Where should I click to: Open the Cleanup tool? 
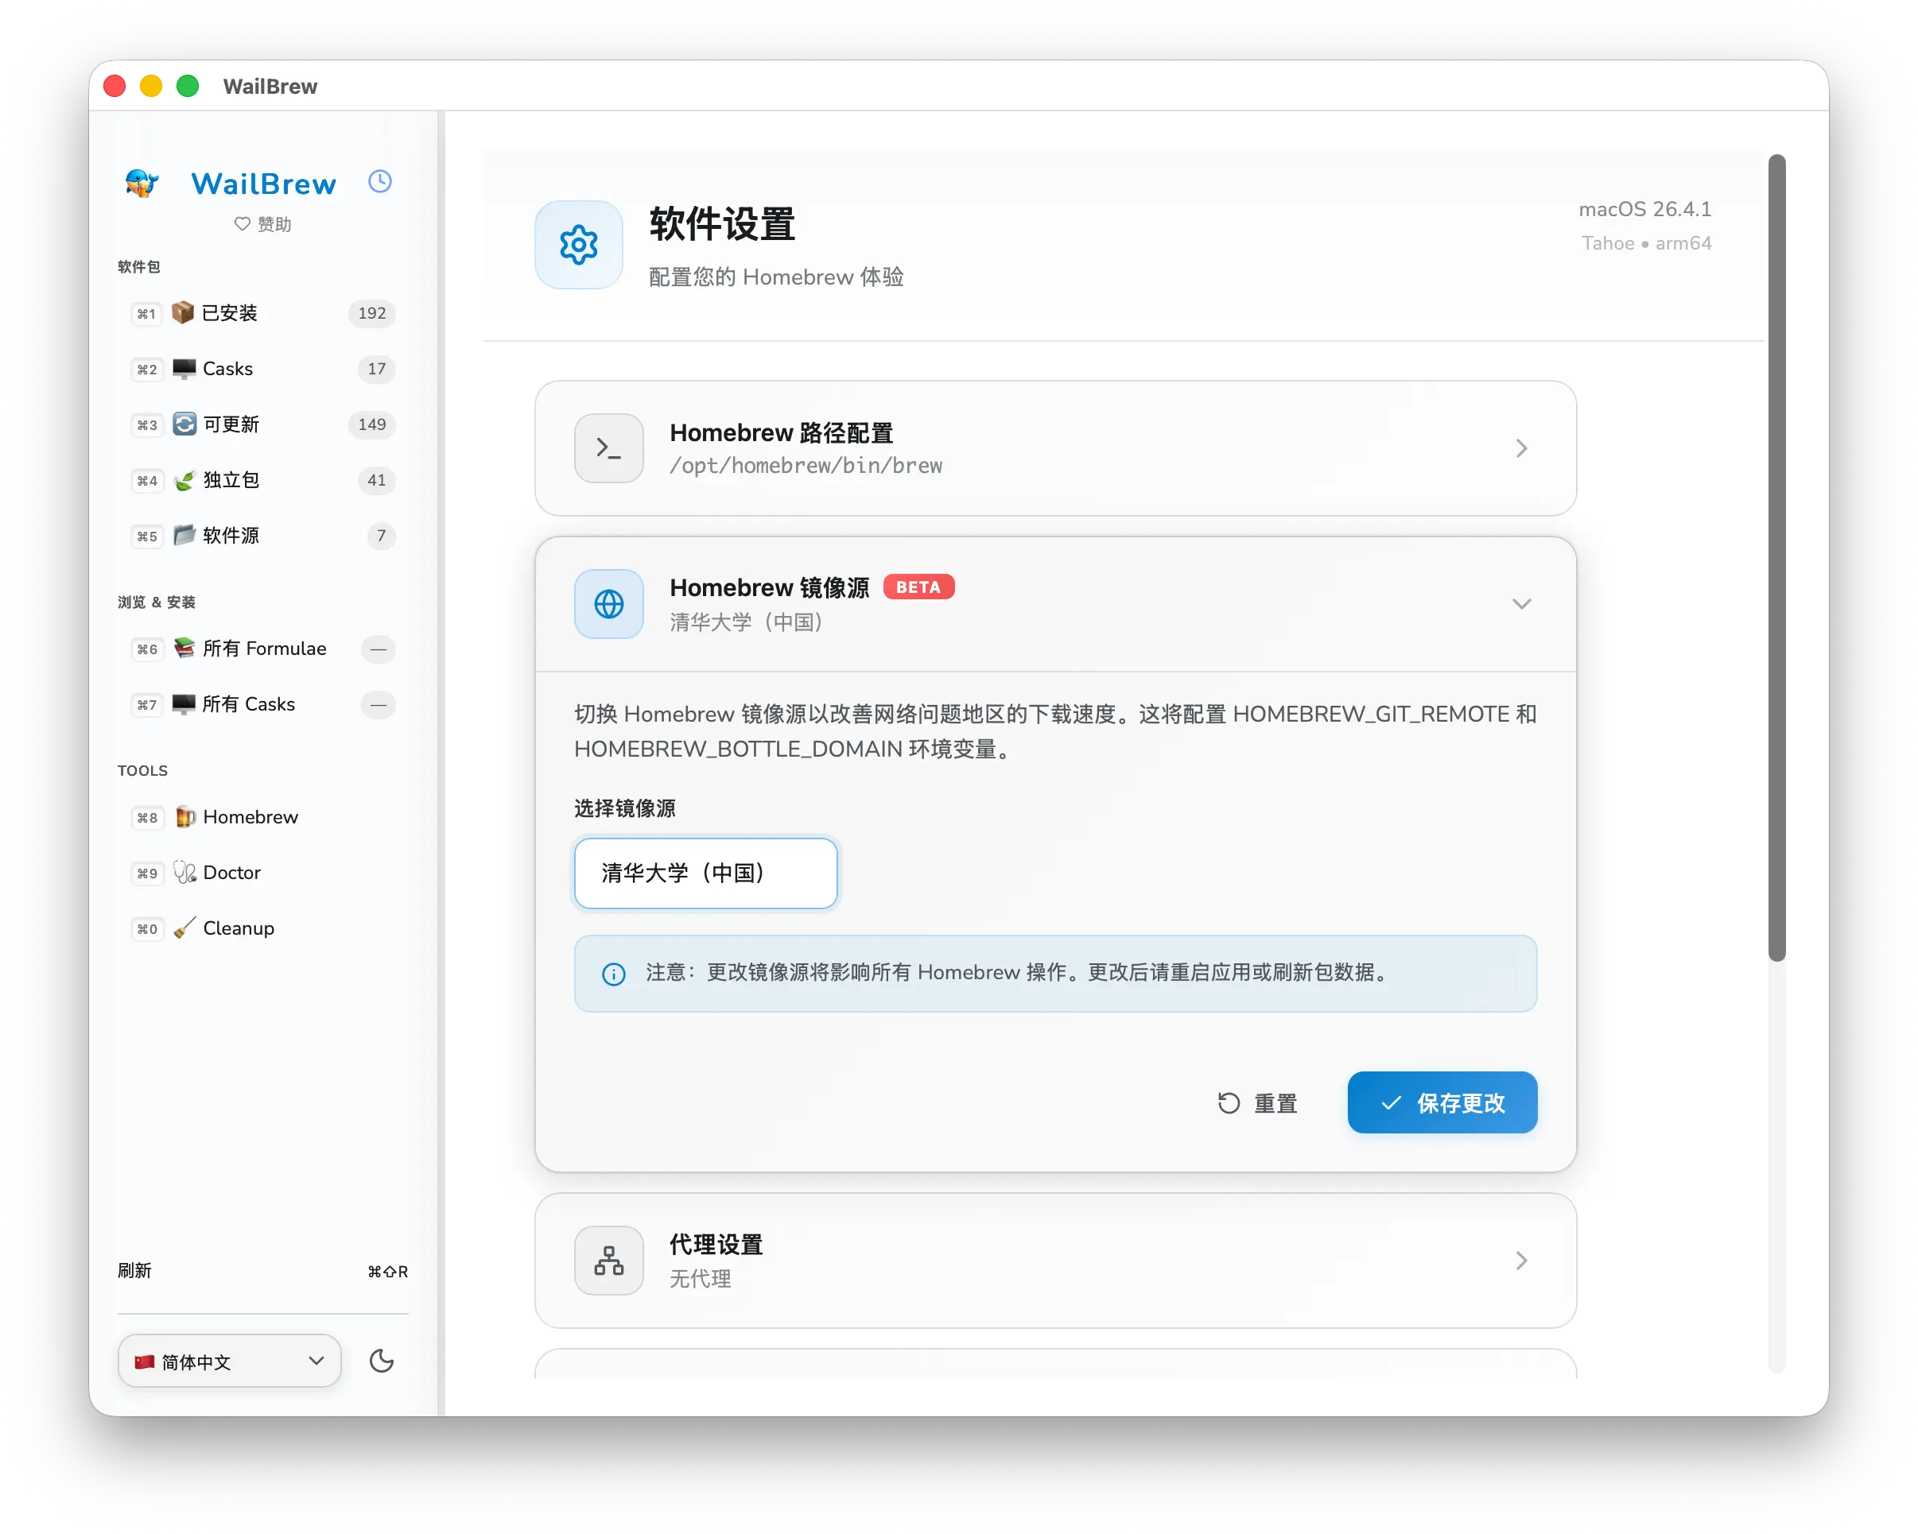[x=262, y=928]
